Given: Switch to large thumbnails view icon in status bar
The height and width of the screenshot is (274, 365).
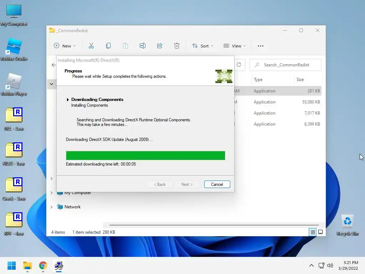Looking at the screenshot, I should click(x=320, y=232).
